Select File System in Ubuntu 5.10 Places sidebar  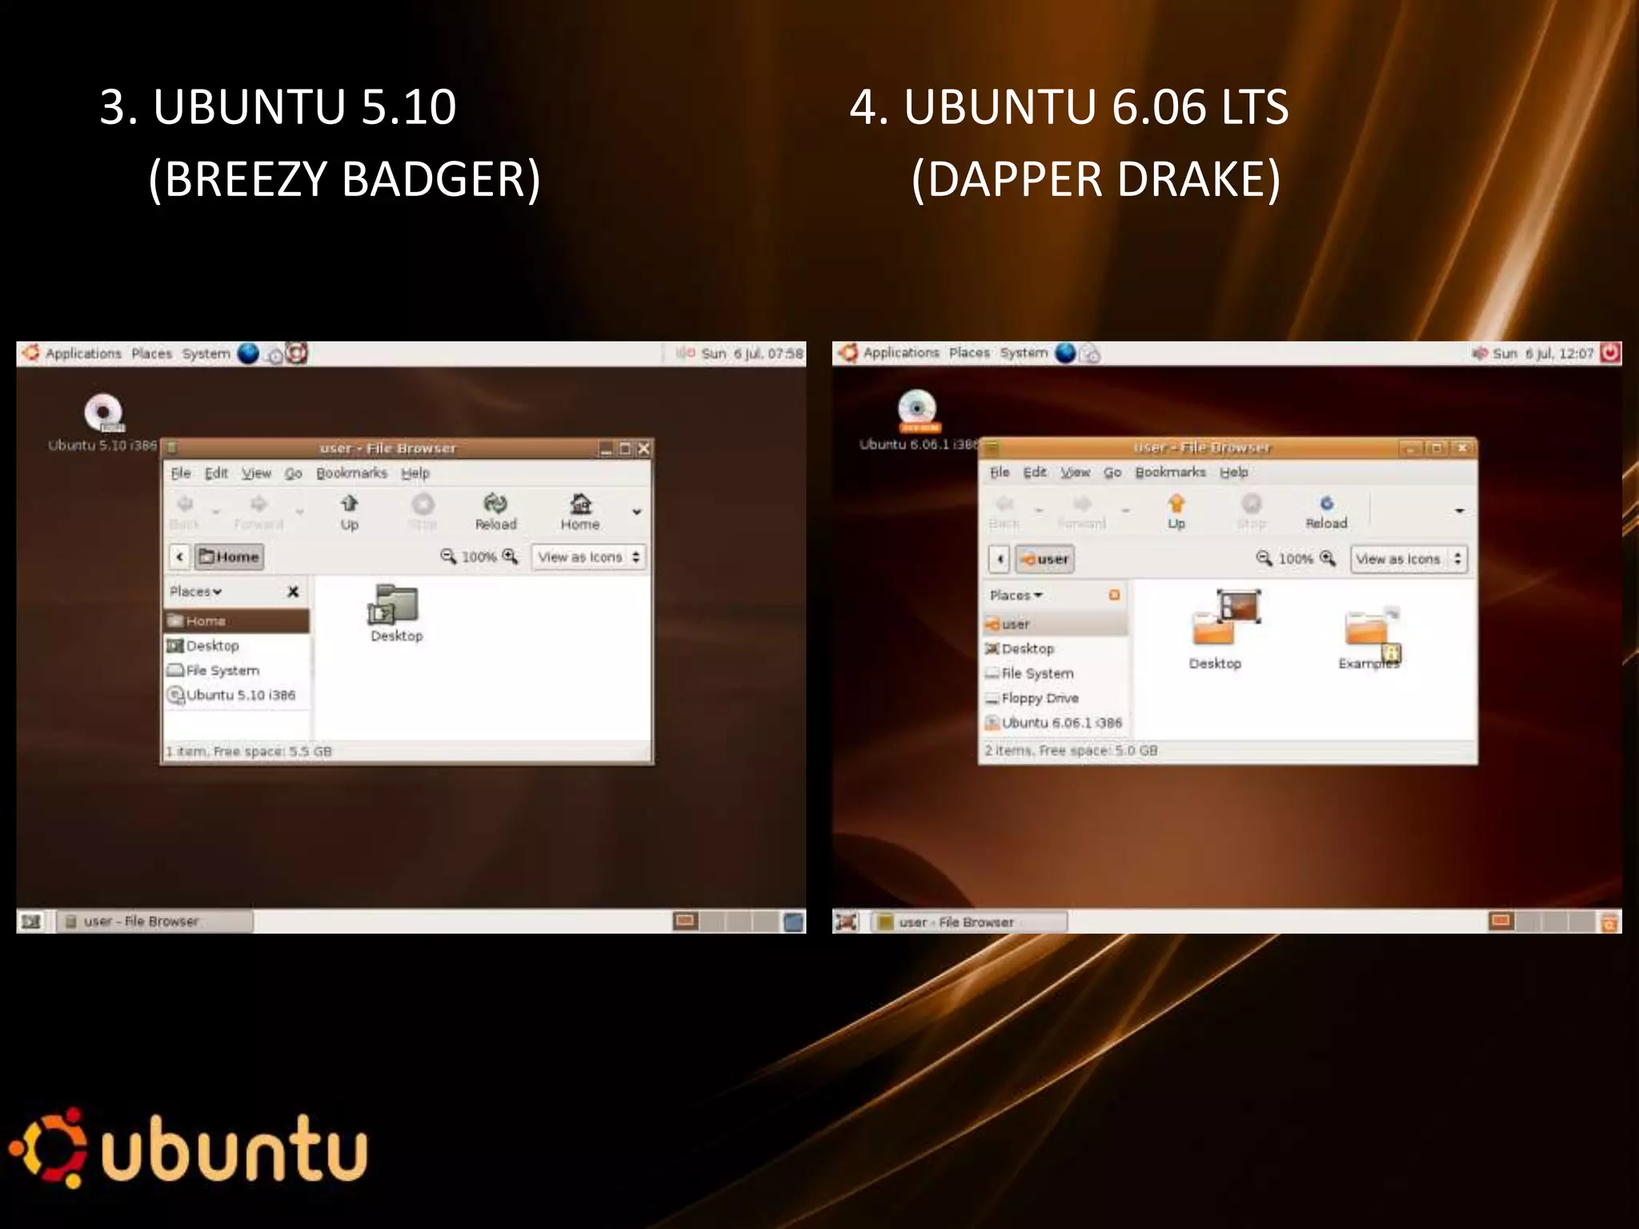(x=236, y=671)
